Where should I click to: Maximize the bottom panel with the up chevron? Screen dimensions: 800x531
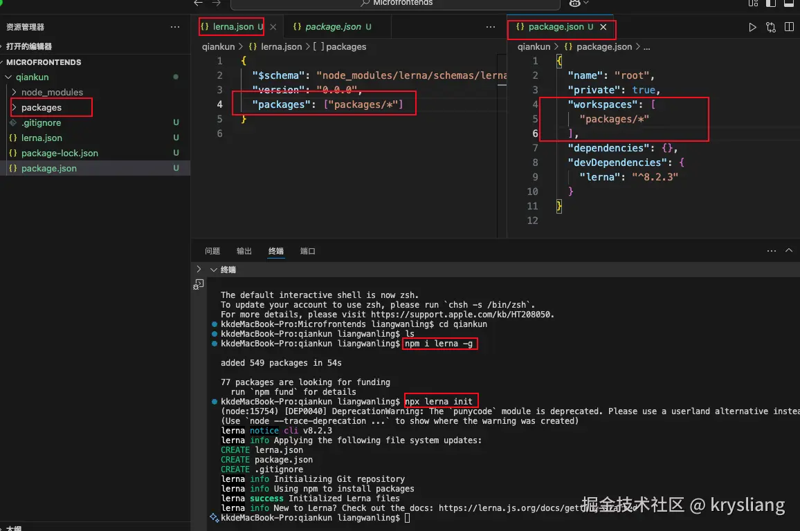(789, 251)
